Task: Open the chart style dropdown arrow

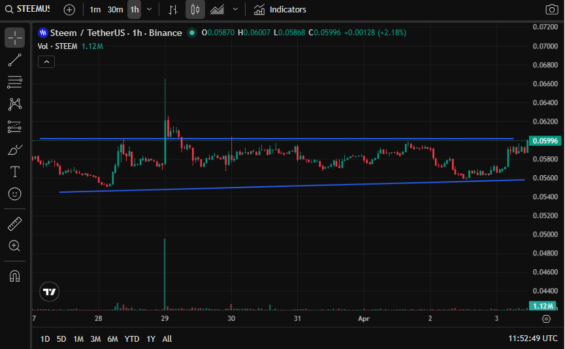Action: (235, 10)
